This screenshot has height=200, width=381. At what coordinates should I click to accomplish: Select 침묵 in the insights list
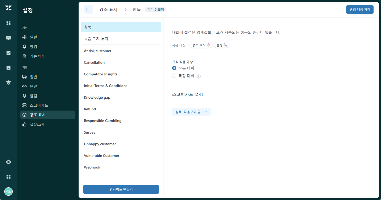click(121, 27)
